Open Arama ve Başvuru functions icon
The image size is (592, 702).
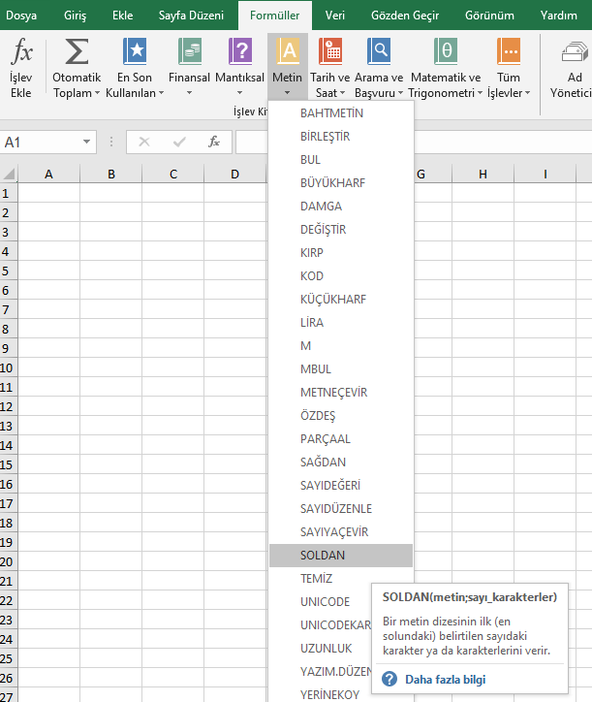pyautogui.click(x=379, y=53)
